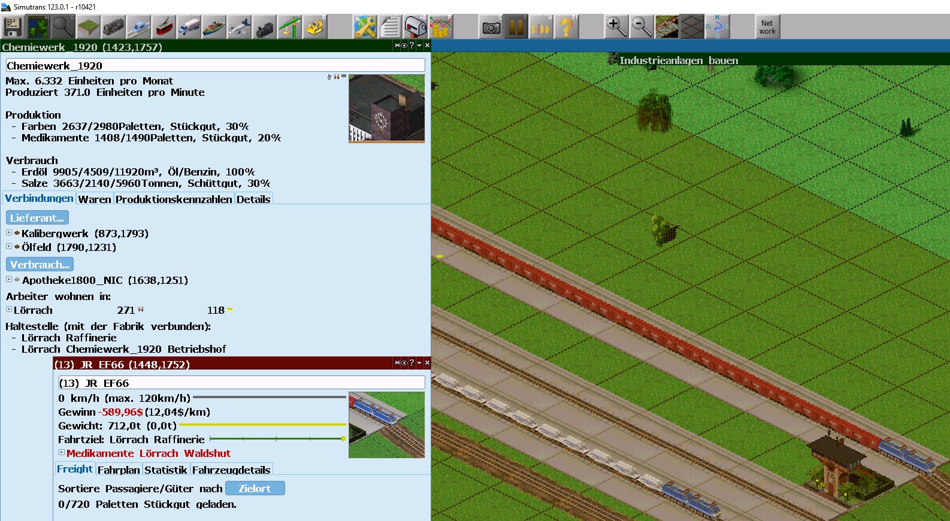Open the save/load disk menu

pyautogui.click(x=13, y=27)
